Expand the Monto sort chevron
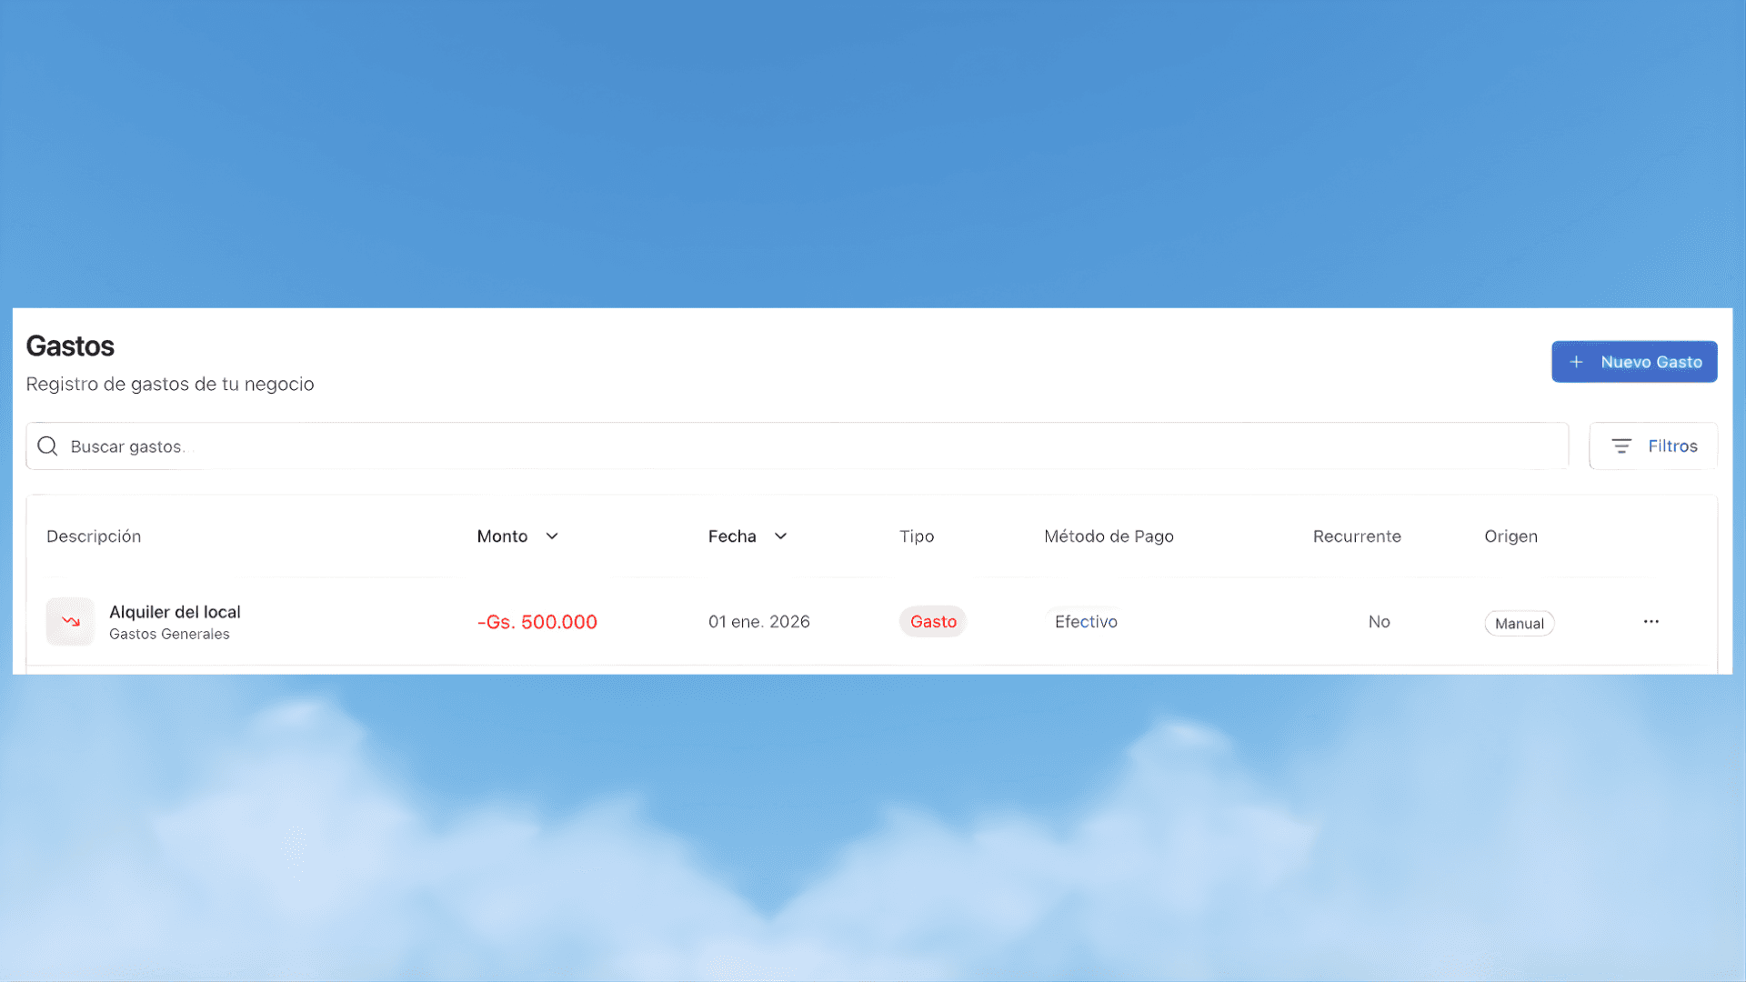This screenshot has width=1746, height=982. pyautogui.click(x=552, y=536)
